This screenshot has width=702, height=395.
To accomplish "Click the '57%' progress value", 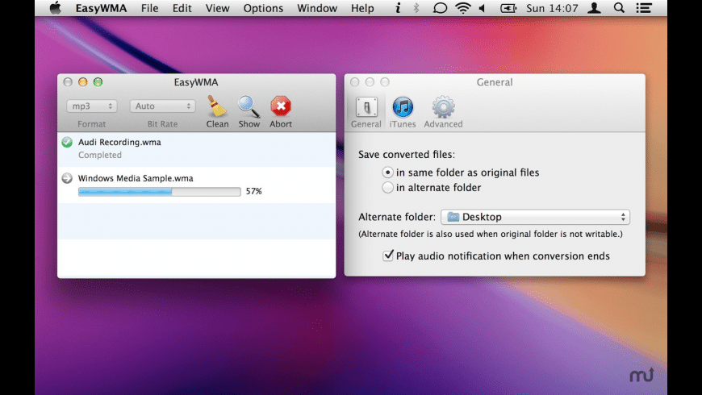I will pyautogui.click(x=254, y=191).
